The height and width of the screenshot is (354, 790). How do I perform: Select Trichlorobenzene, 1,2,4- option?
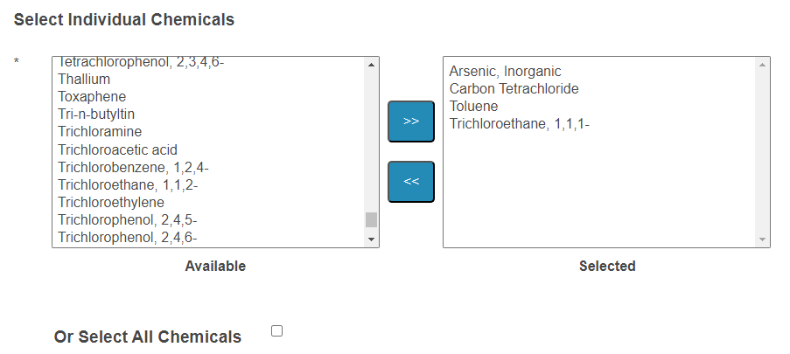tap(133, 168)
